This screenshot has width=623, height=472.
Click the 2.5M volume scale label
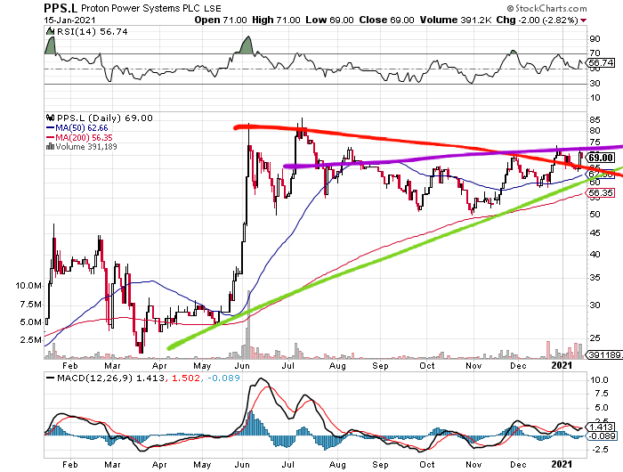point(31,339)
